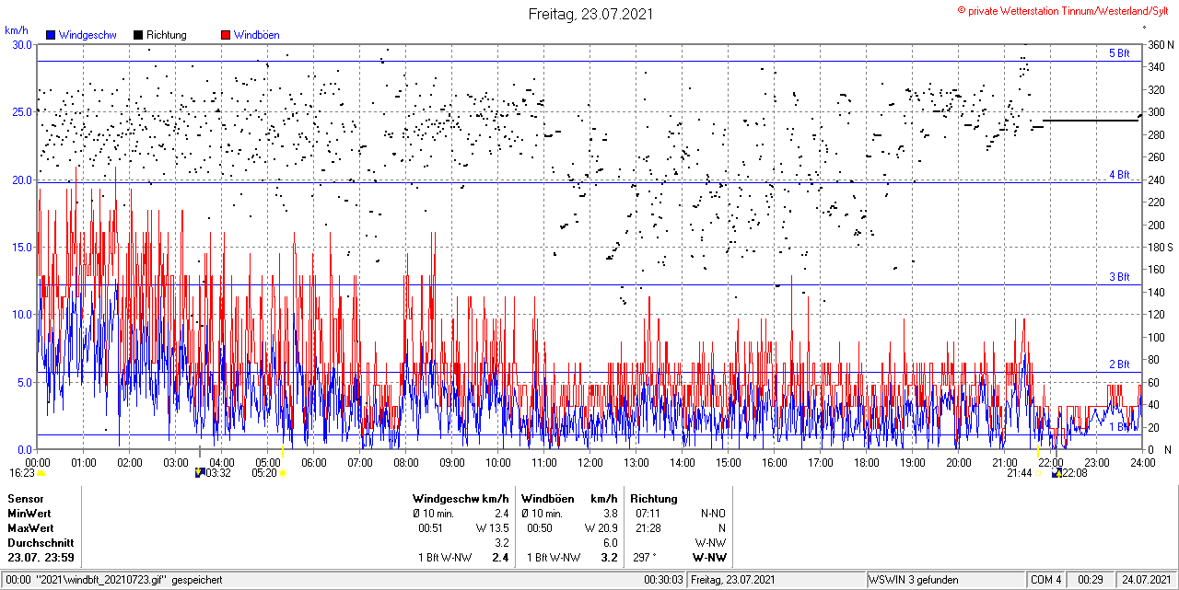The width and height of the screenshot is (1179, 590).
Task: Click the 6.0 average gust value
Action: (610, 542)
